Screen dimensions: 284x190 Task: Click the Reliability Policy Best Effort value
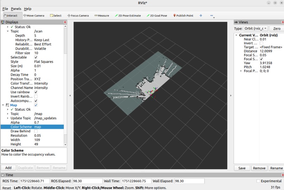(x=43, y=44)
